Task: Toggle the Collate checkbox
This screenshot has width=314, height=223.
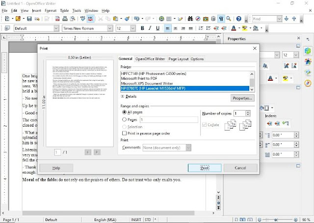Action: coord(204,125)
